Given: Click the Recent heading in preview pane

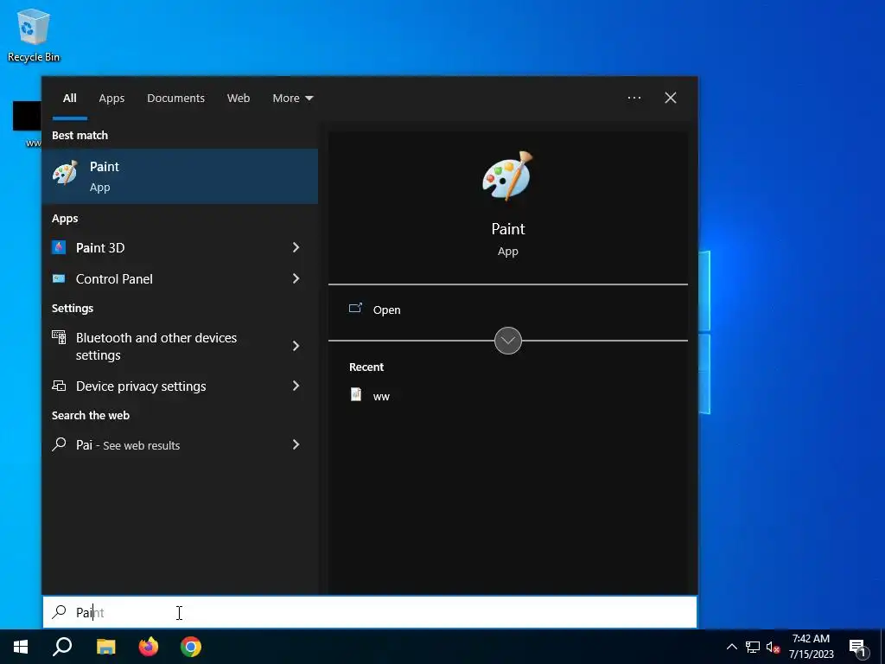Looking at the screenshot, I should coord(366,367).
